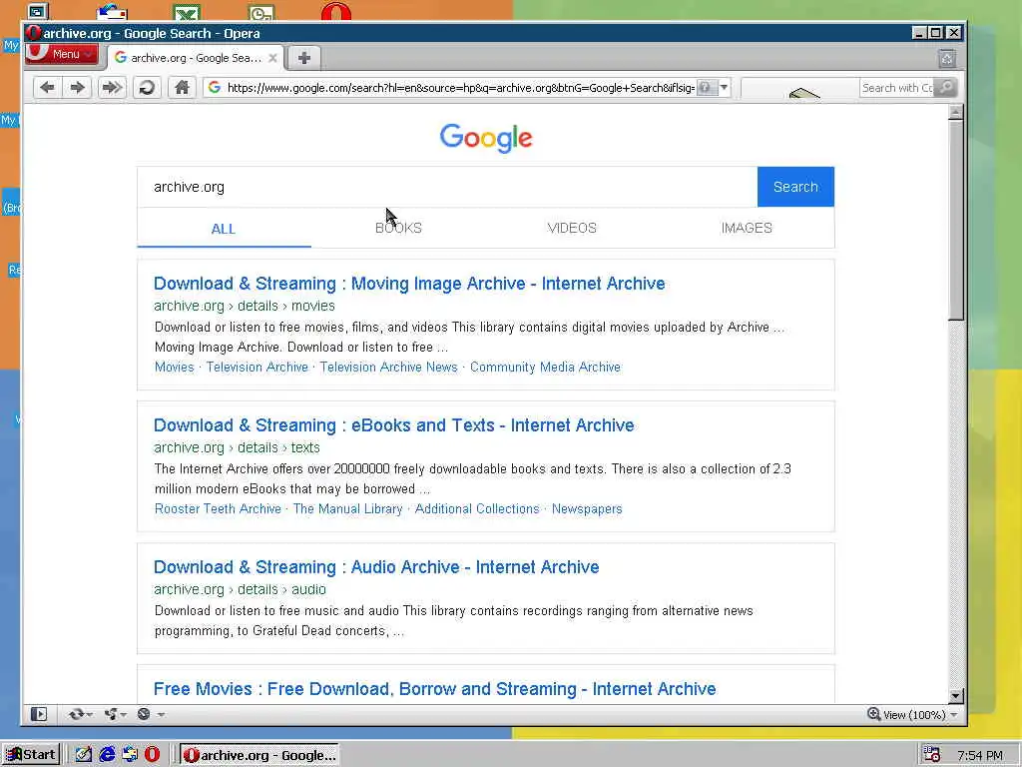Click the scrollbar down arrow
Image resolution: width=1022 pixels, height=767 pixels.
pos(955,696)
